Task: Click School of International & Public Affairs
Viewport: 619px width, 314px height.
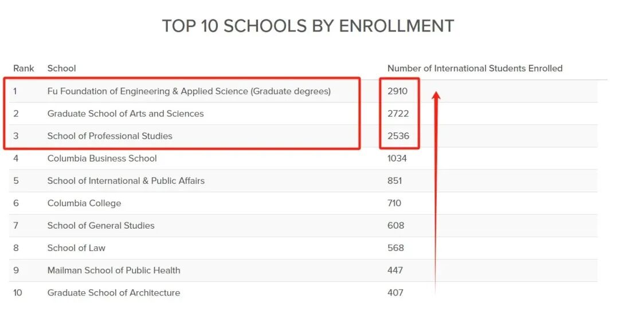Action: tap(126, 181)
